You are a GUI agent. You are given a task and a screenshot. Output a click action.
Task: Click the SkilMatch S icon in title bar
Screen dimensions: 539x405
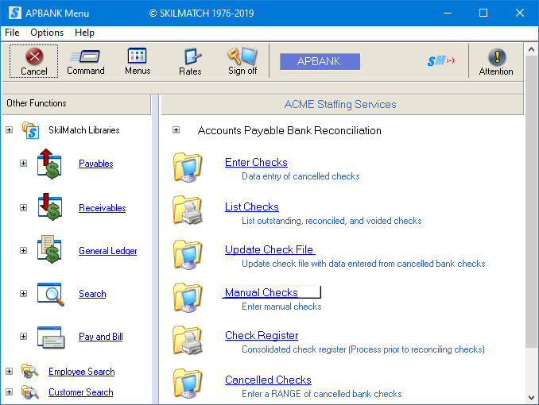coord(15,13)
